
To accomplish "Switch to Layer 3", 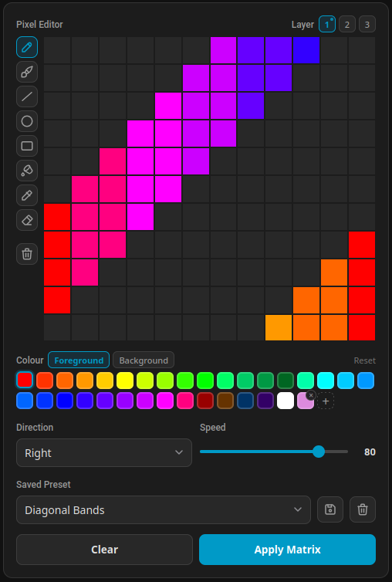I will point(367,25).
